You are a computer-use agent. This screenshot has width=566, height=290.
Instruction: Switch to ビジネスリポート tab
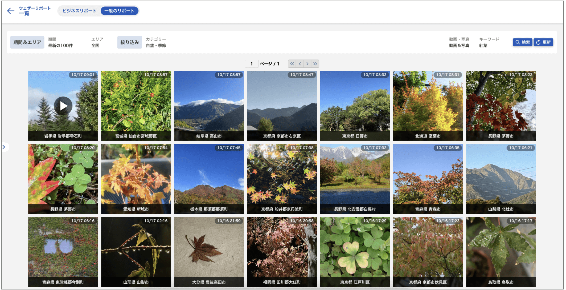[x=79, y=11]
